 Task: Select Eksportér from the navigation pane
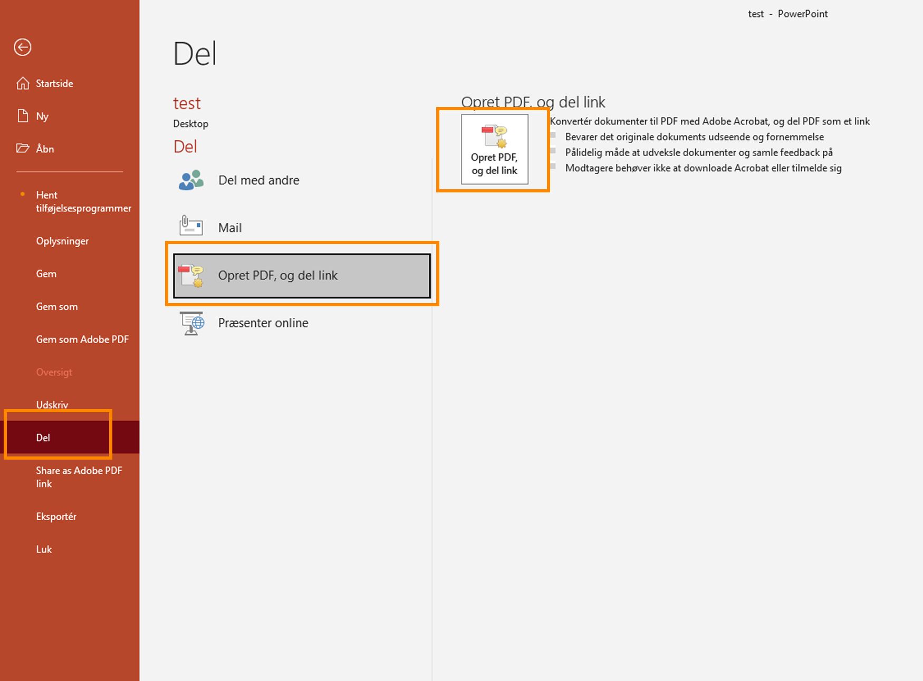coord(56,516)
